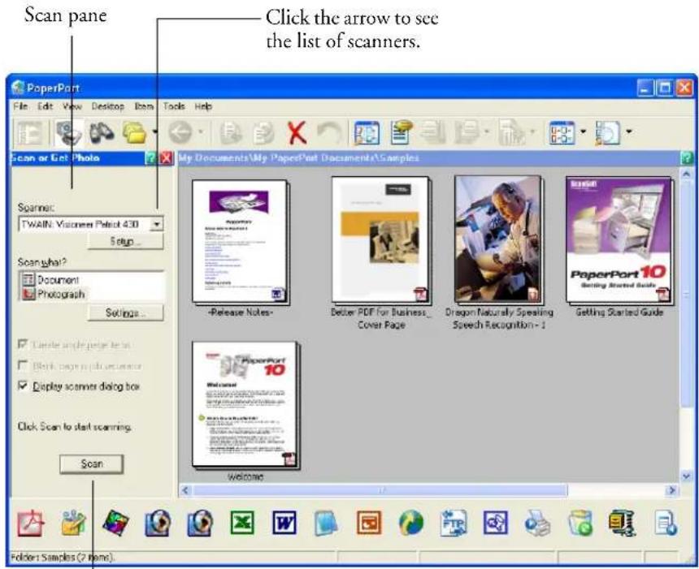Viewport: 699px width, 569px height.
Task: Click the Copy icon beside Back arrow
Action: tap(231, 132)
